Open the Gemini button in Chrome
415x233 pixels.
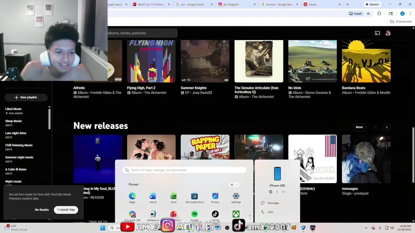(x=372, y=5)
